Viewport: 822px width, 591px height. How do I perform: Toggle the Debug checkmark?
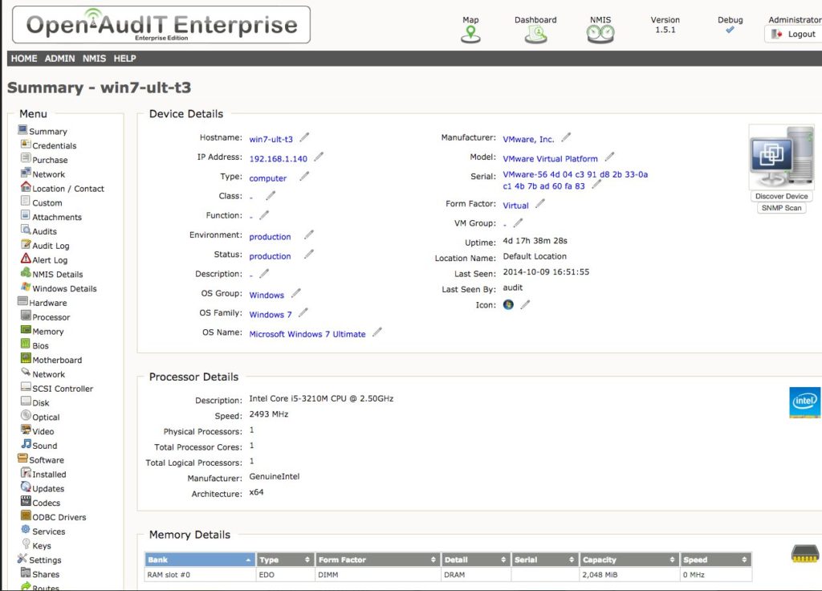[730, 31]
